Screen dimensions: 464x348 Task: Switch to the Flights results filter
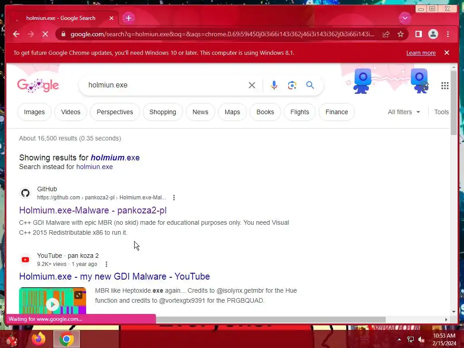(x=300, y=112)
